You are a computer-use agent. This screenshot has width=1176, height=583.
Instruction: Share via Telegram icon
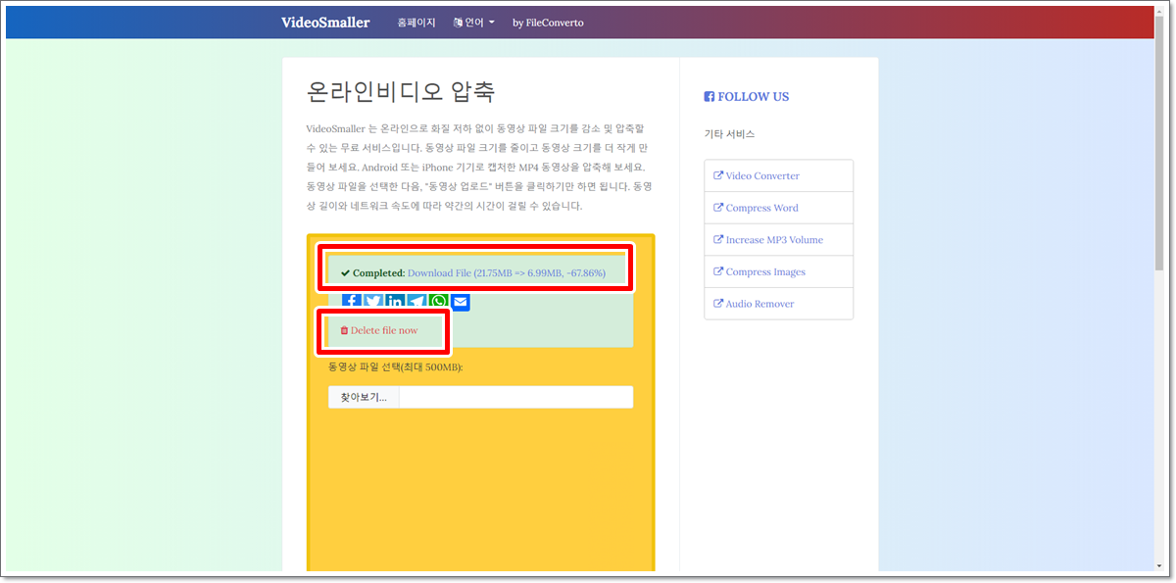(x=416, y=302)
